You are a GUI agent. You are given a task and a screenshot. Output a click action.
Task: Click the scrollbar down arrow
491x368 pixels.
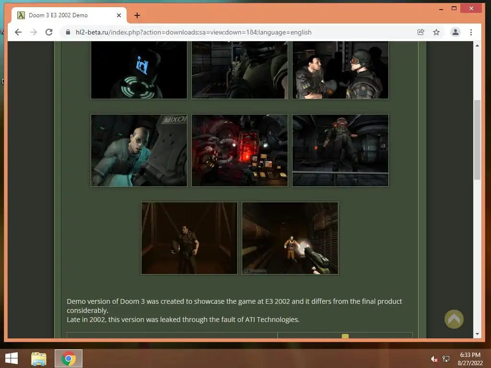[477, 334]
